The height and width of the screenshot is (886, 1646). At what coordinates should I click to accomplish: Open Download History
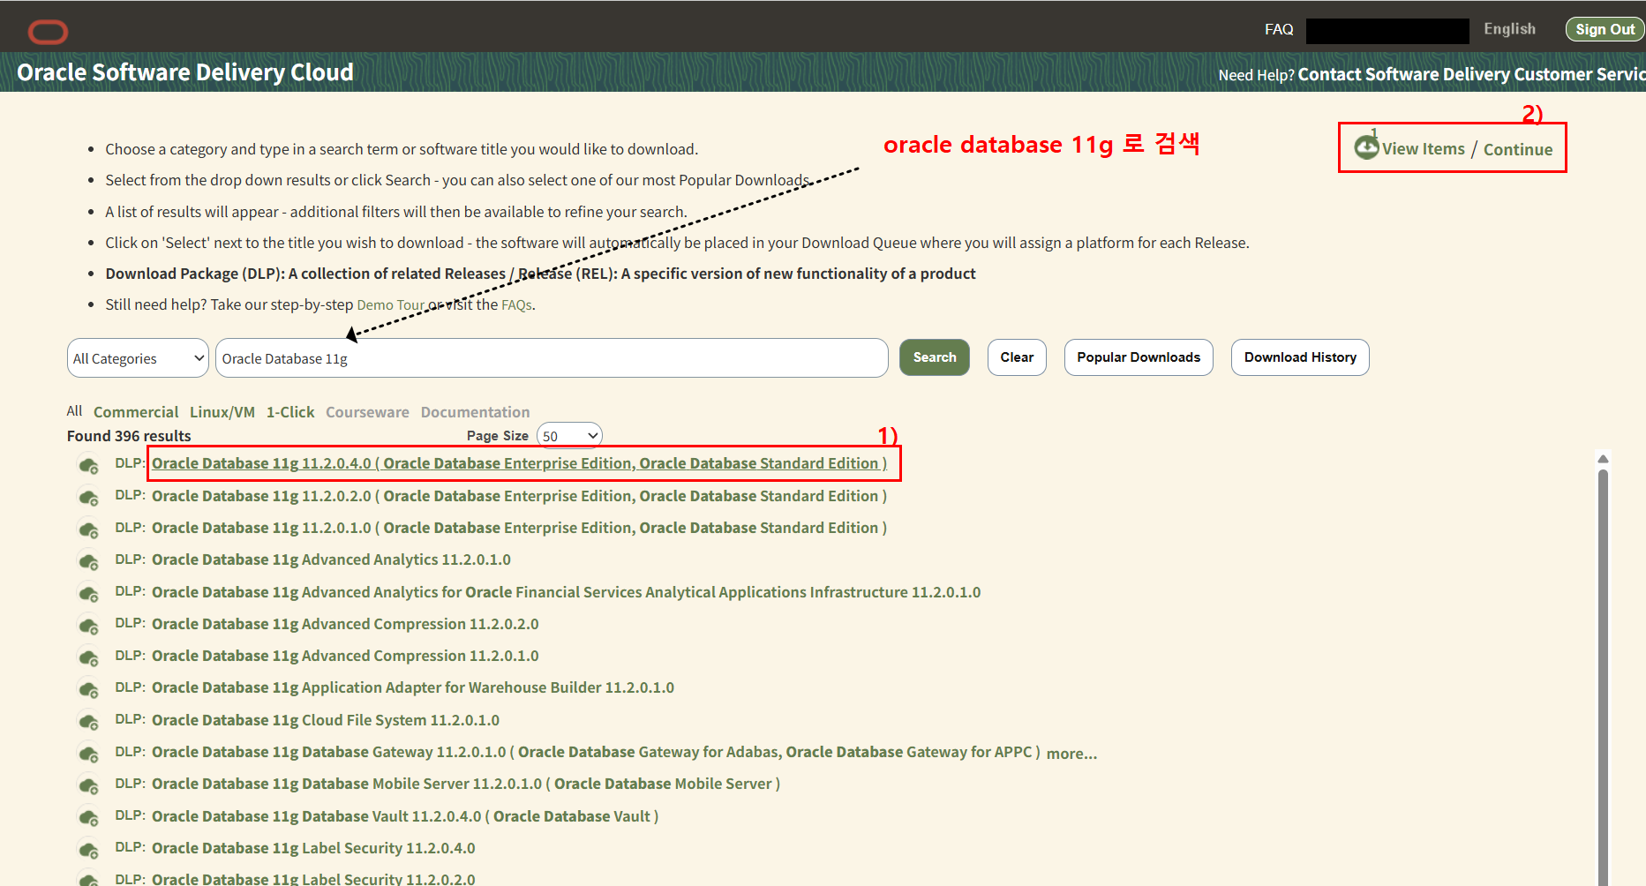(x=1300, y=357)
